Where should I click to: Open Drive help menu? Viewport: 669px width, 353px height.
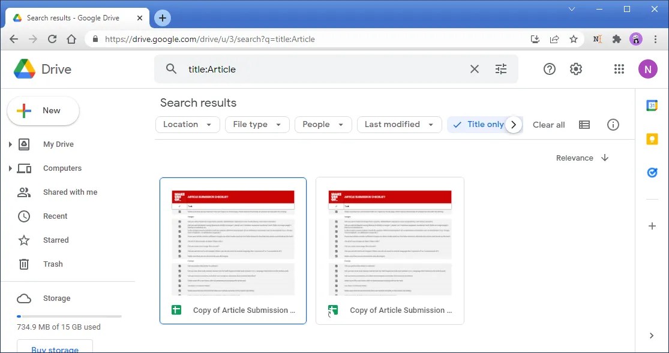coord(549,69)
